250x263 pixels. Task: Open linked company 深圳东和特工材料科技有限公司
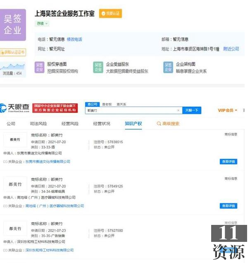click(49, 250)
